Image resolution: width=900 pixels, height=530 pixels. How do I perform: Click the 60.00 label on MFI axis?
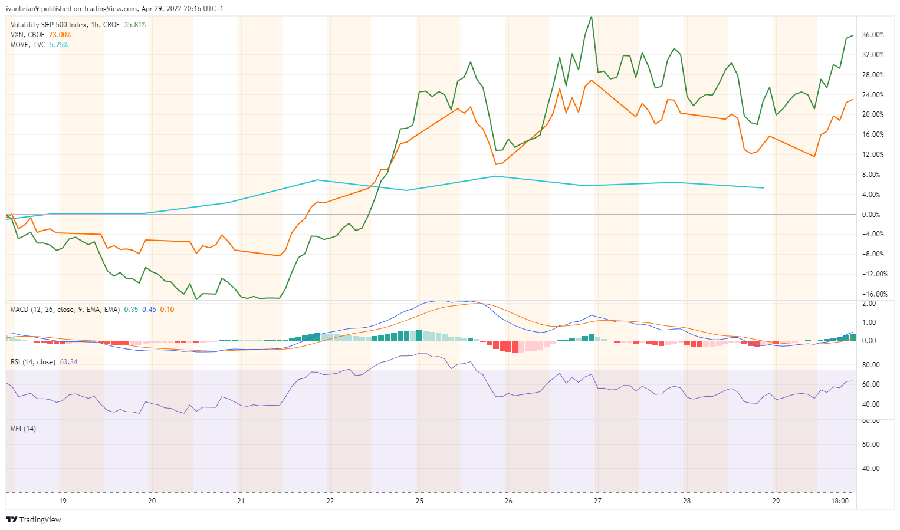[x=871, y=445]
